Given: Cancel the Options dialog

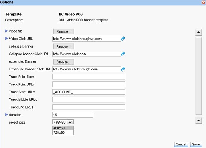Looking at the screenshot, I should (x=181, y=144).
